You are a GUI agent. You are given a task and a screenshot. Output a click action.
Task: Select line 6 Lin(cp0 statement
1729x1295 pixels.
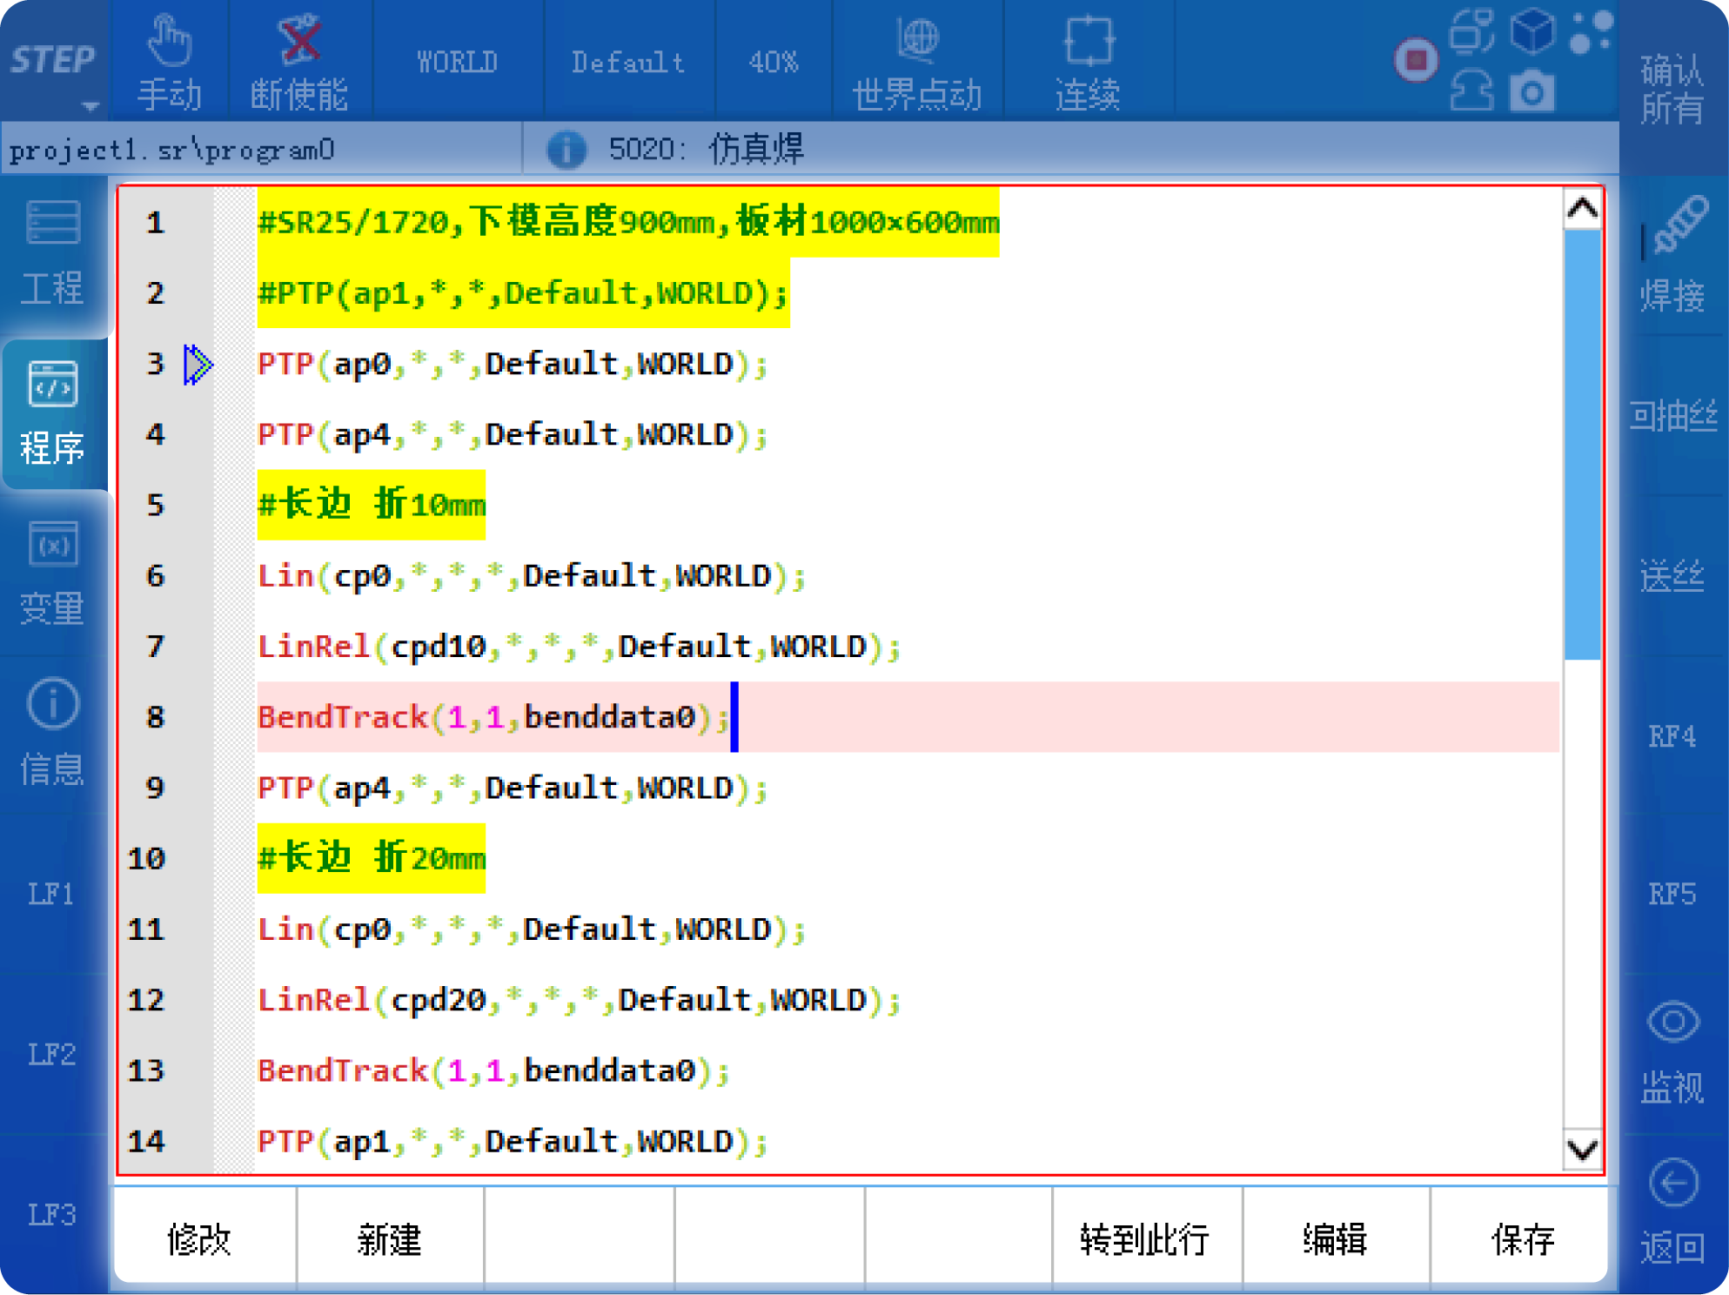pyautogui.click(x=532, y=575)
